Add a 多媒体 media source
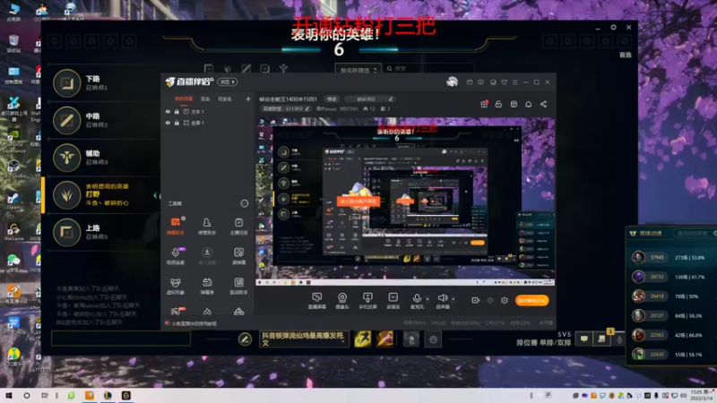Image resolution: width=717 pixels, height=403 pixels. point(393,301)
